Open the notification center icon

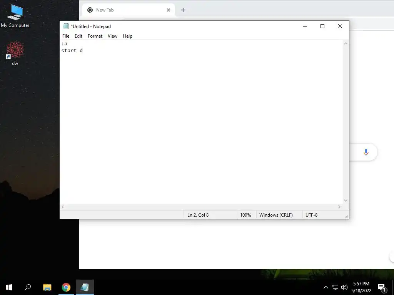click(x=382, y=287)
